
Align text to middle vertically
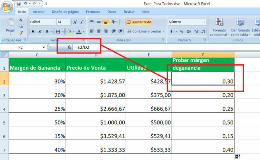[99, 22]
